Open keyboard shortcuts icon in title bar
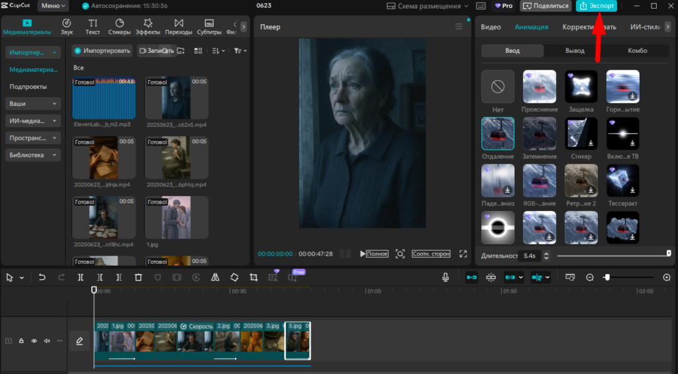Image resolution: width=678 pixels, height=374 pixels. pyautogui.click(x=481, y=6)
